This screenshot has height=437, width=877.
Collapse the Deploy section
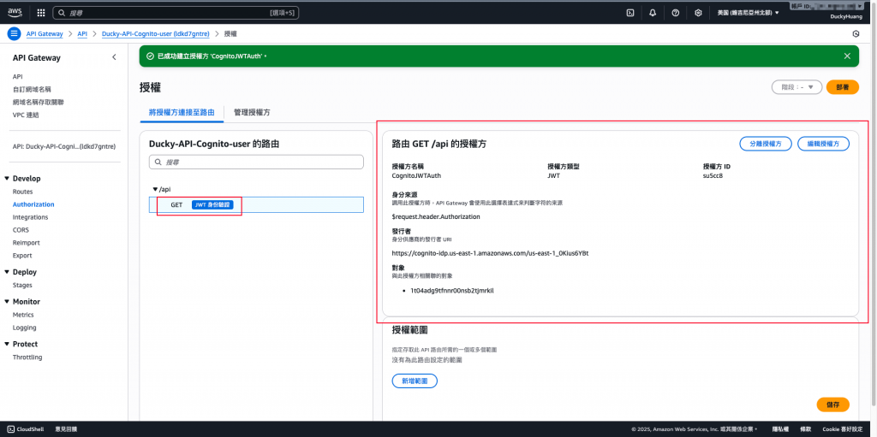pos(7,272)
